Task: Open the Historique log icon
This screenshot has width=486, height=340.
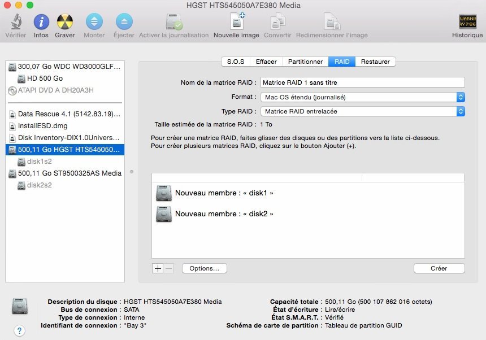Action: click(467, 23)
